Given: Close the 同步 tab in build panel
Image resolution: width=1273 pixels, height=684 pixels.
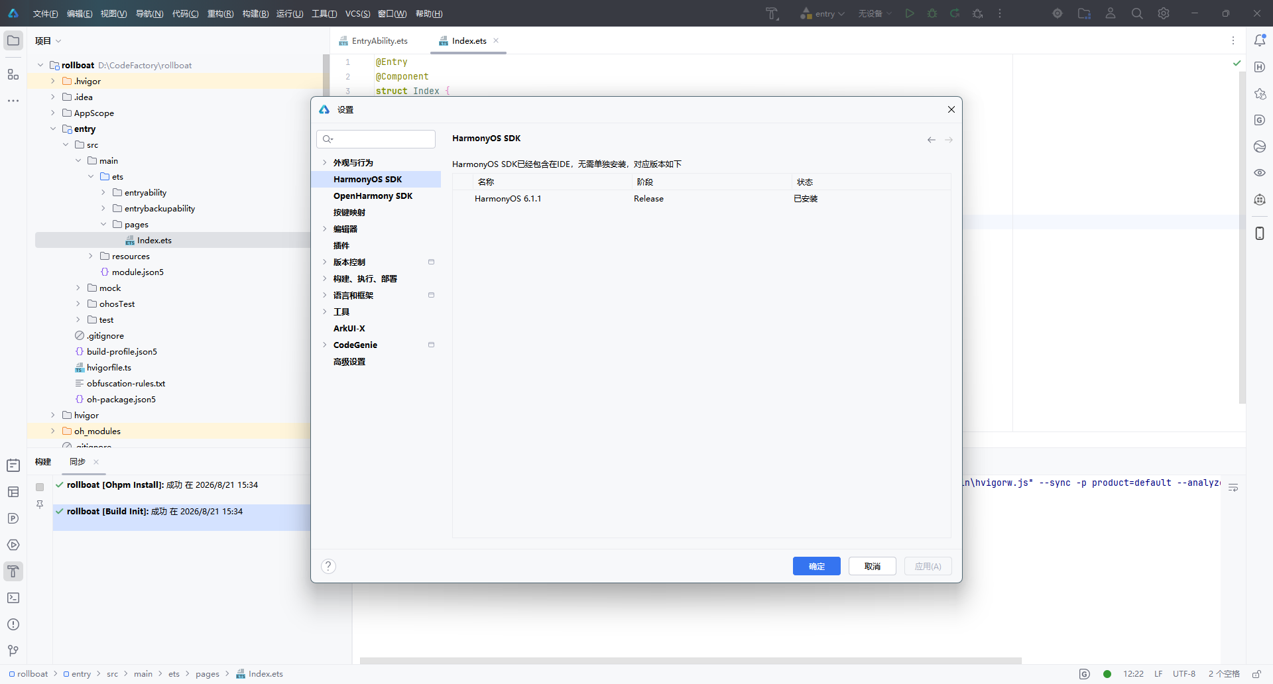Looking at the screenshot, I should (x=96, y=462).
